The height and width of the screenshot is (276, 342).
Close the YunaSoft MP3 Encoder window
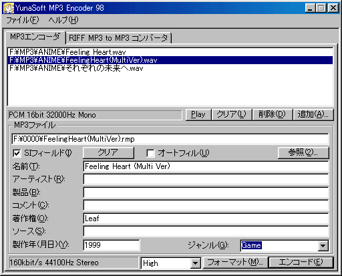333,8
